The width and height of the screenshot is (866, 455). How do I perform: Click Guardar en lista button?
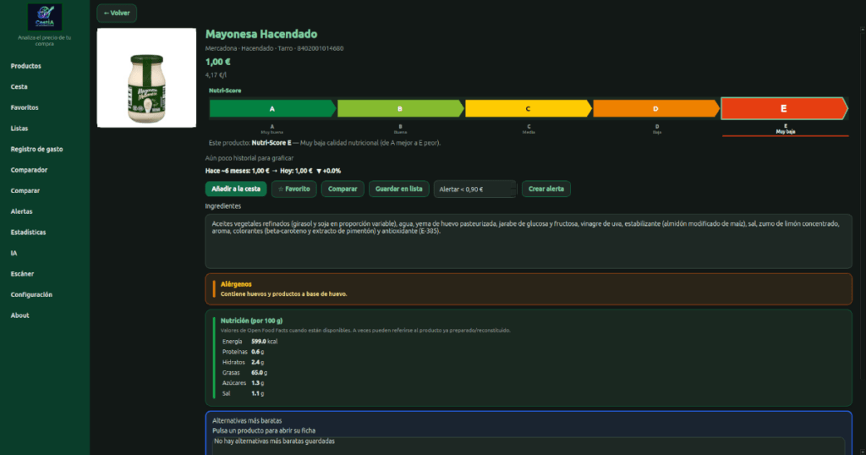[399, 189]
